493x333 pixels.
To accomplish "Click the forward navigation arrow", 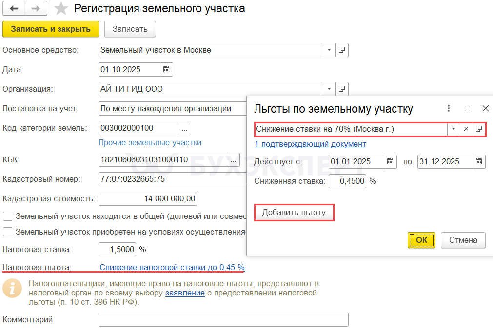I will pos(36,9).
